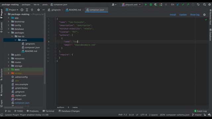
Task: Open the Git tool window tab
Action: [x=8, y=111]
